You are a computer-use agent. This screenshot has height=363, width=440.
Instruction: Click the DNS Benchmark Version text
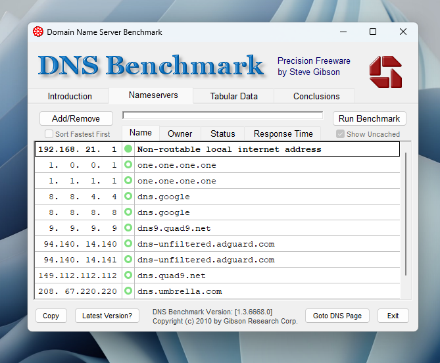(212, 312)
